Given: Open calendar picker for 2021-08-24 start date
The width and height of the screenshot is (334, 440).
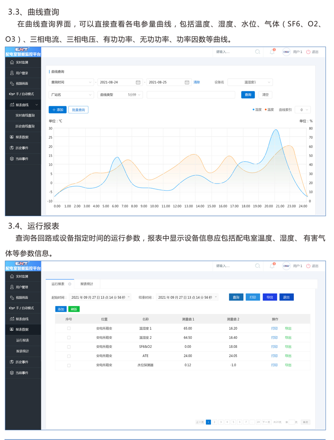Looking at the screenshot, I should point(138,82).
